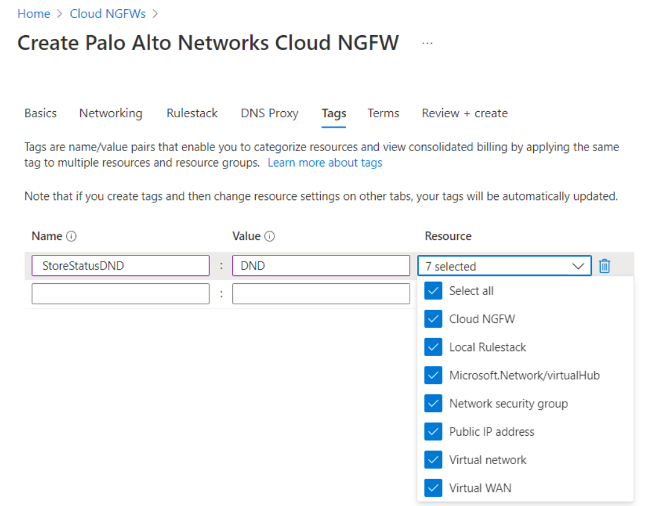Click the empty tag Name field
The height and width of the screenshot is (506, 668).
tap(120, 294)
